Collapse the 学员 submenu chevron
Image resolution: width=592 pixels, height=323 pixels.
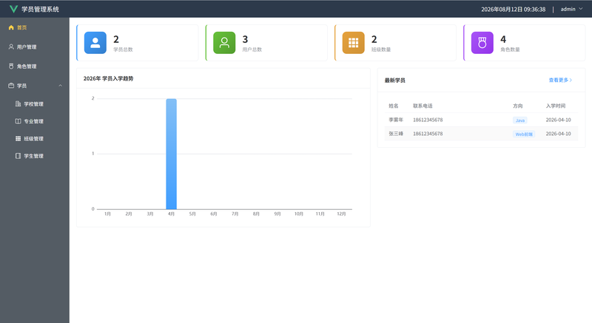coord(61,86)
